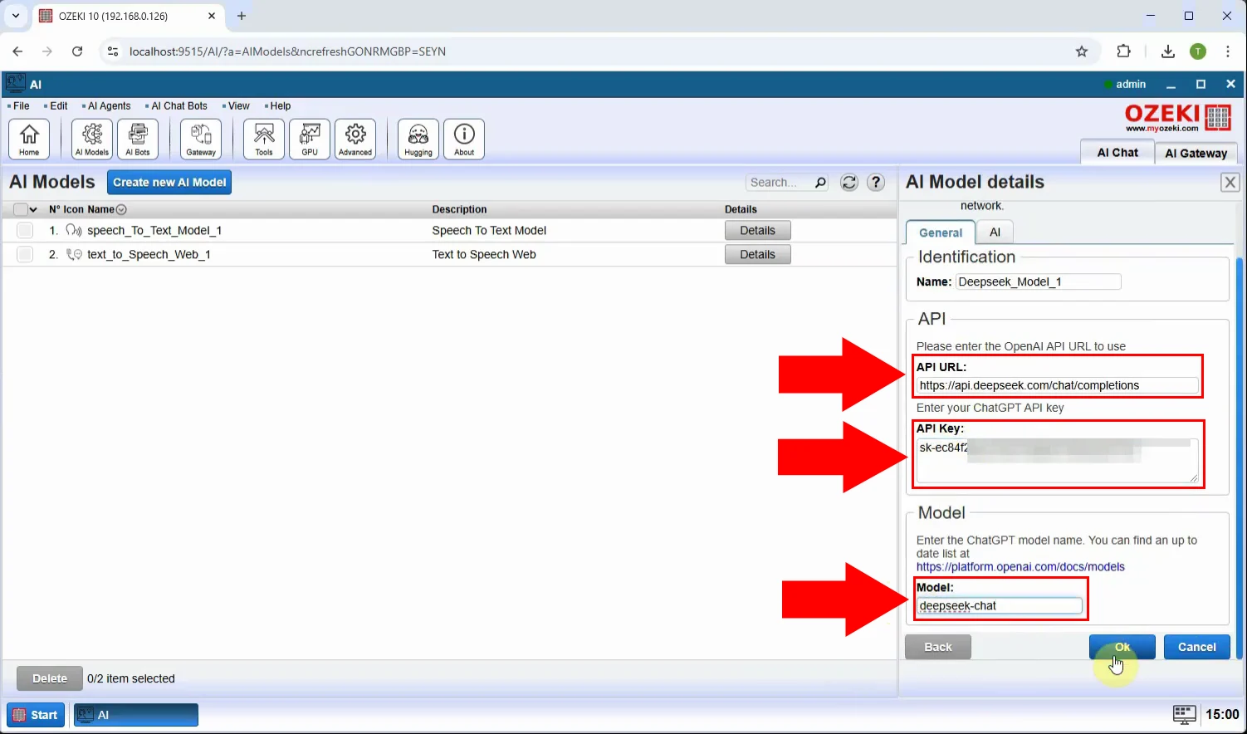This screenshot has height=734, width=1247.
Task: Open the Hugging toolbar icon
Action: pos(418,139)
